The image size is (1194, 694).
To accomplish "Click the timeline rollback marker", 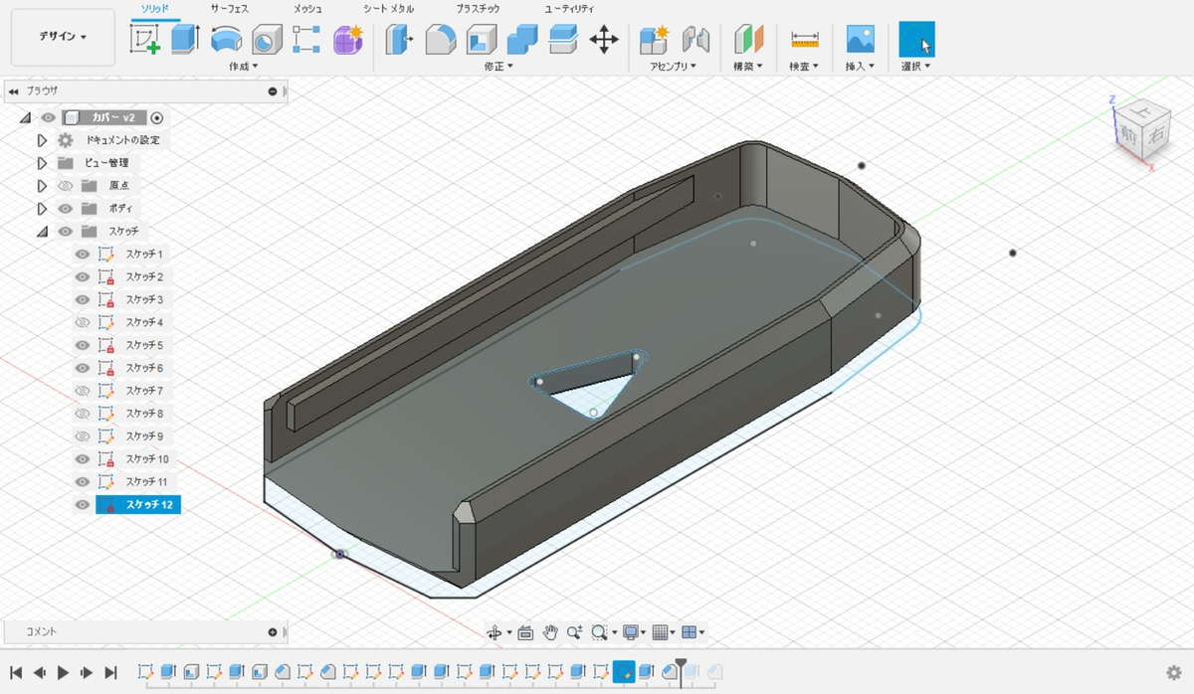I will [x=681, y=666].
